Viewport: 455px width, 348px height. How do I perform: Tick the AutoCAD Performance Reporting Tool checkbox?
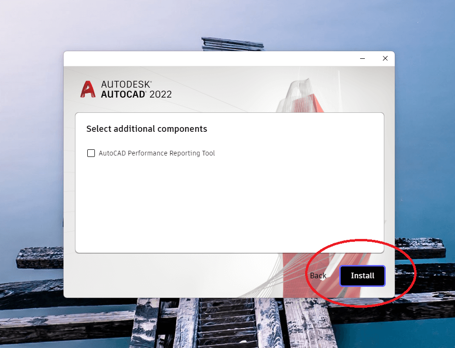click(91, 153)
